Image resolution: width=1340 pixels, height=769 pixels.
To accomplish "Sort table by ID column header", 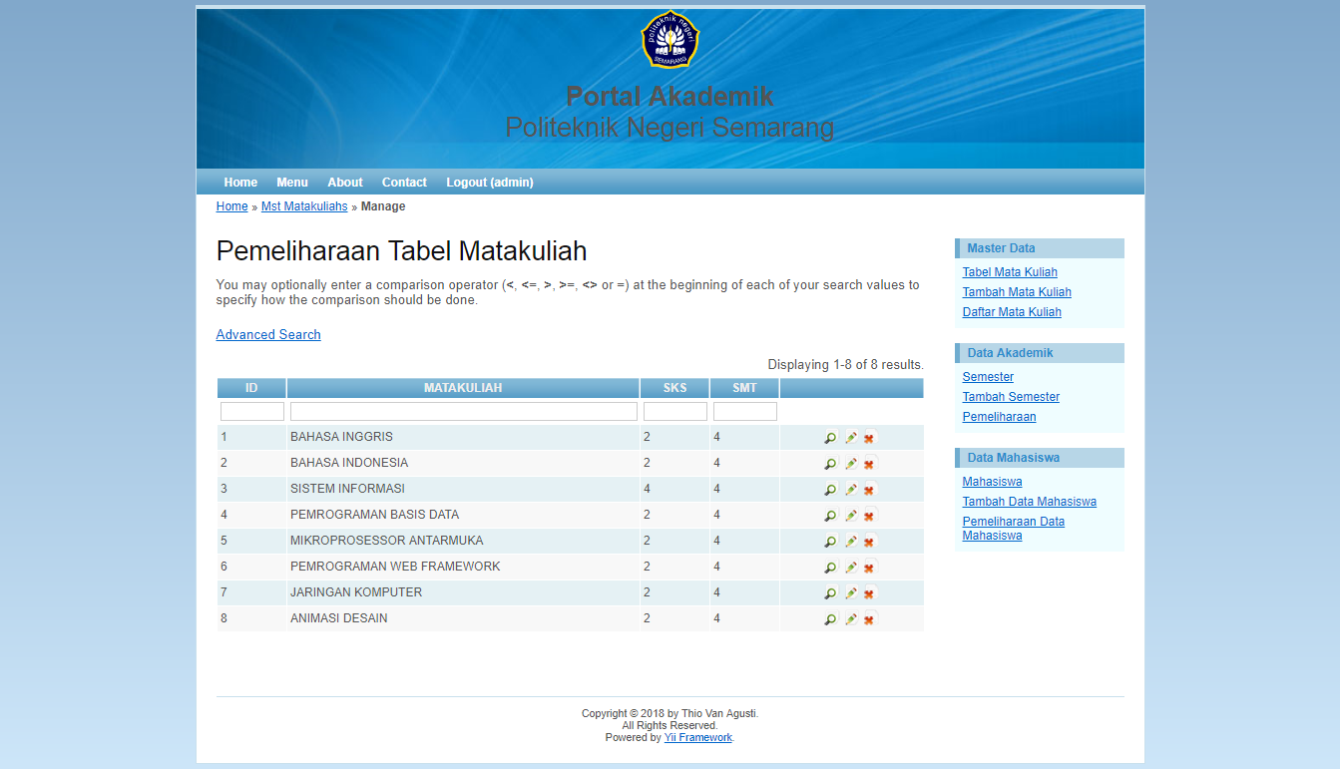I will [x=251, y=388].
